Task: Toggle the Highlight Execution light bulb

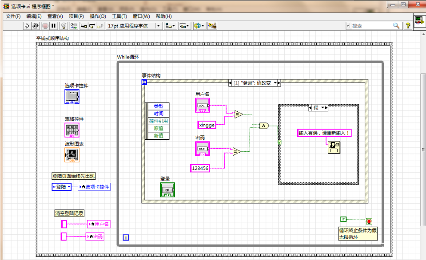Action: coord(63,26)
